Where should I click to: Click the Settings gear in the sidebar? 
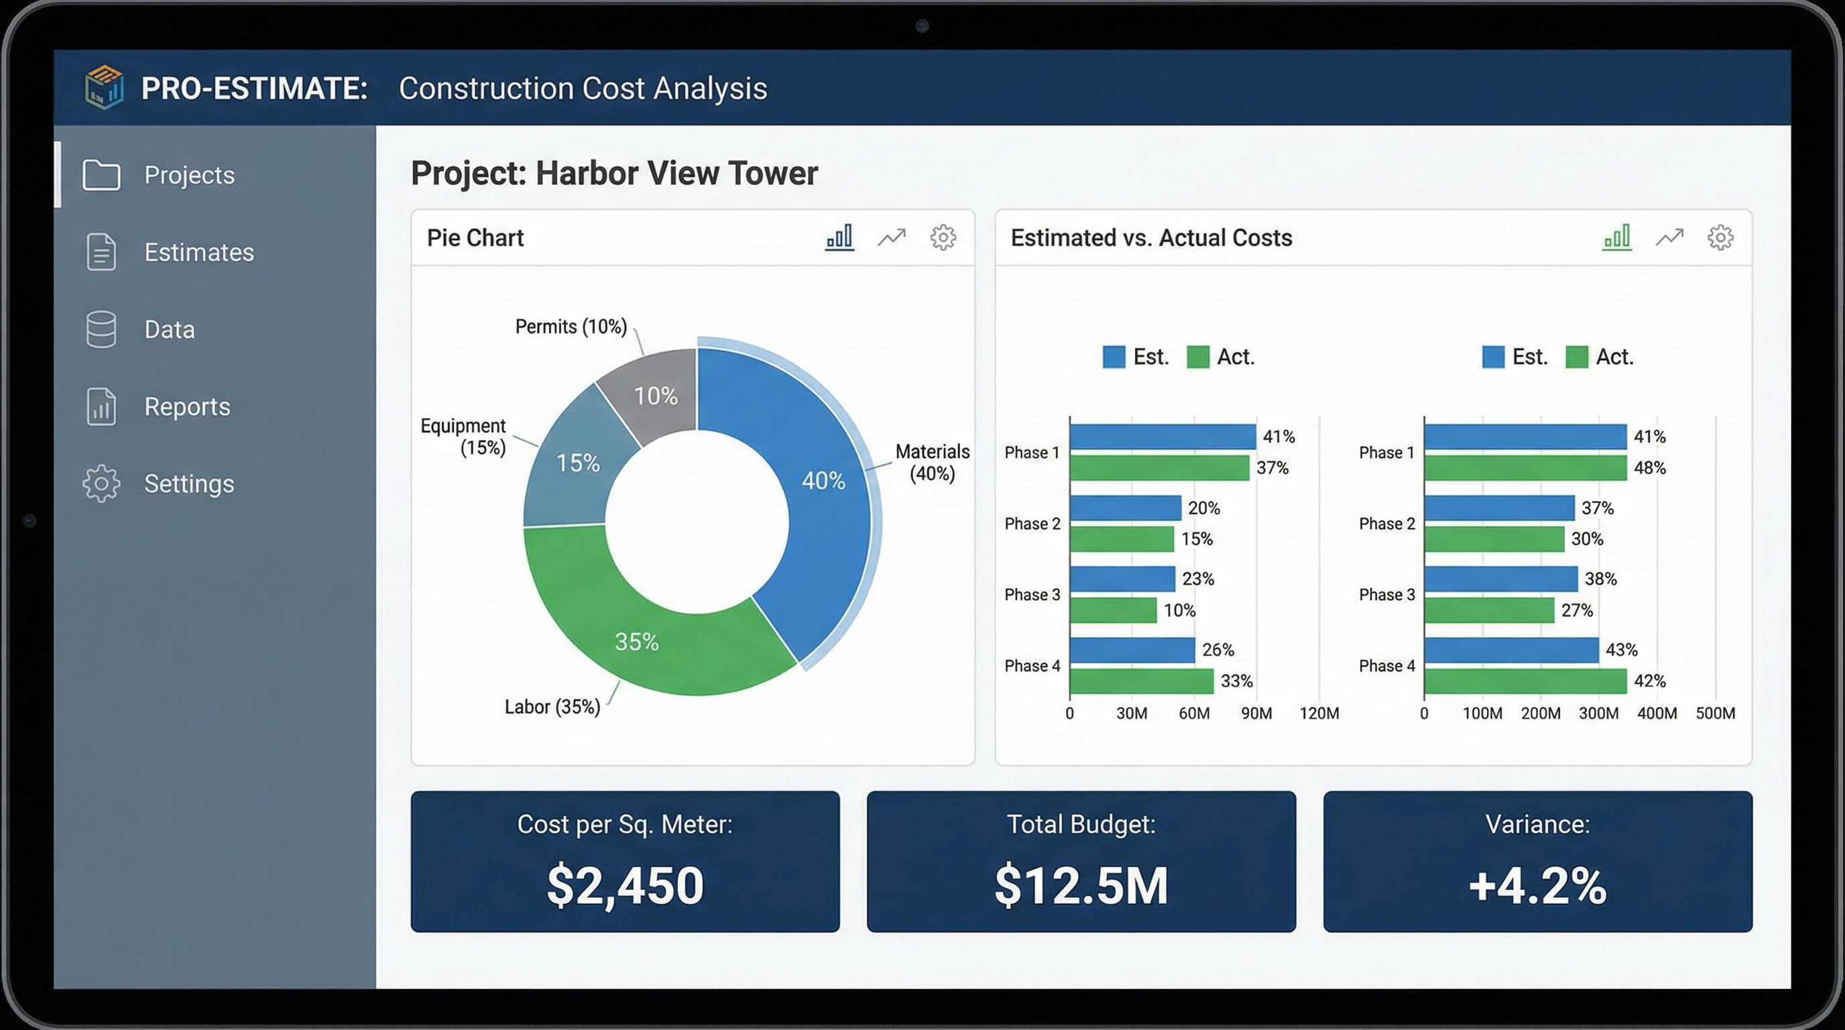click(x=101, y=483)
